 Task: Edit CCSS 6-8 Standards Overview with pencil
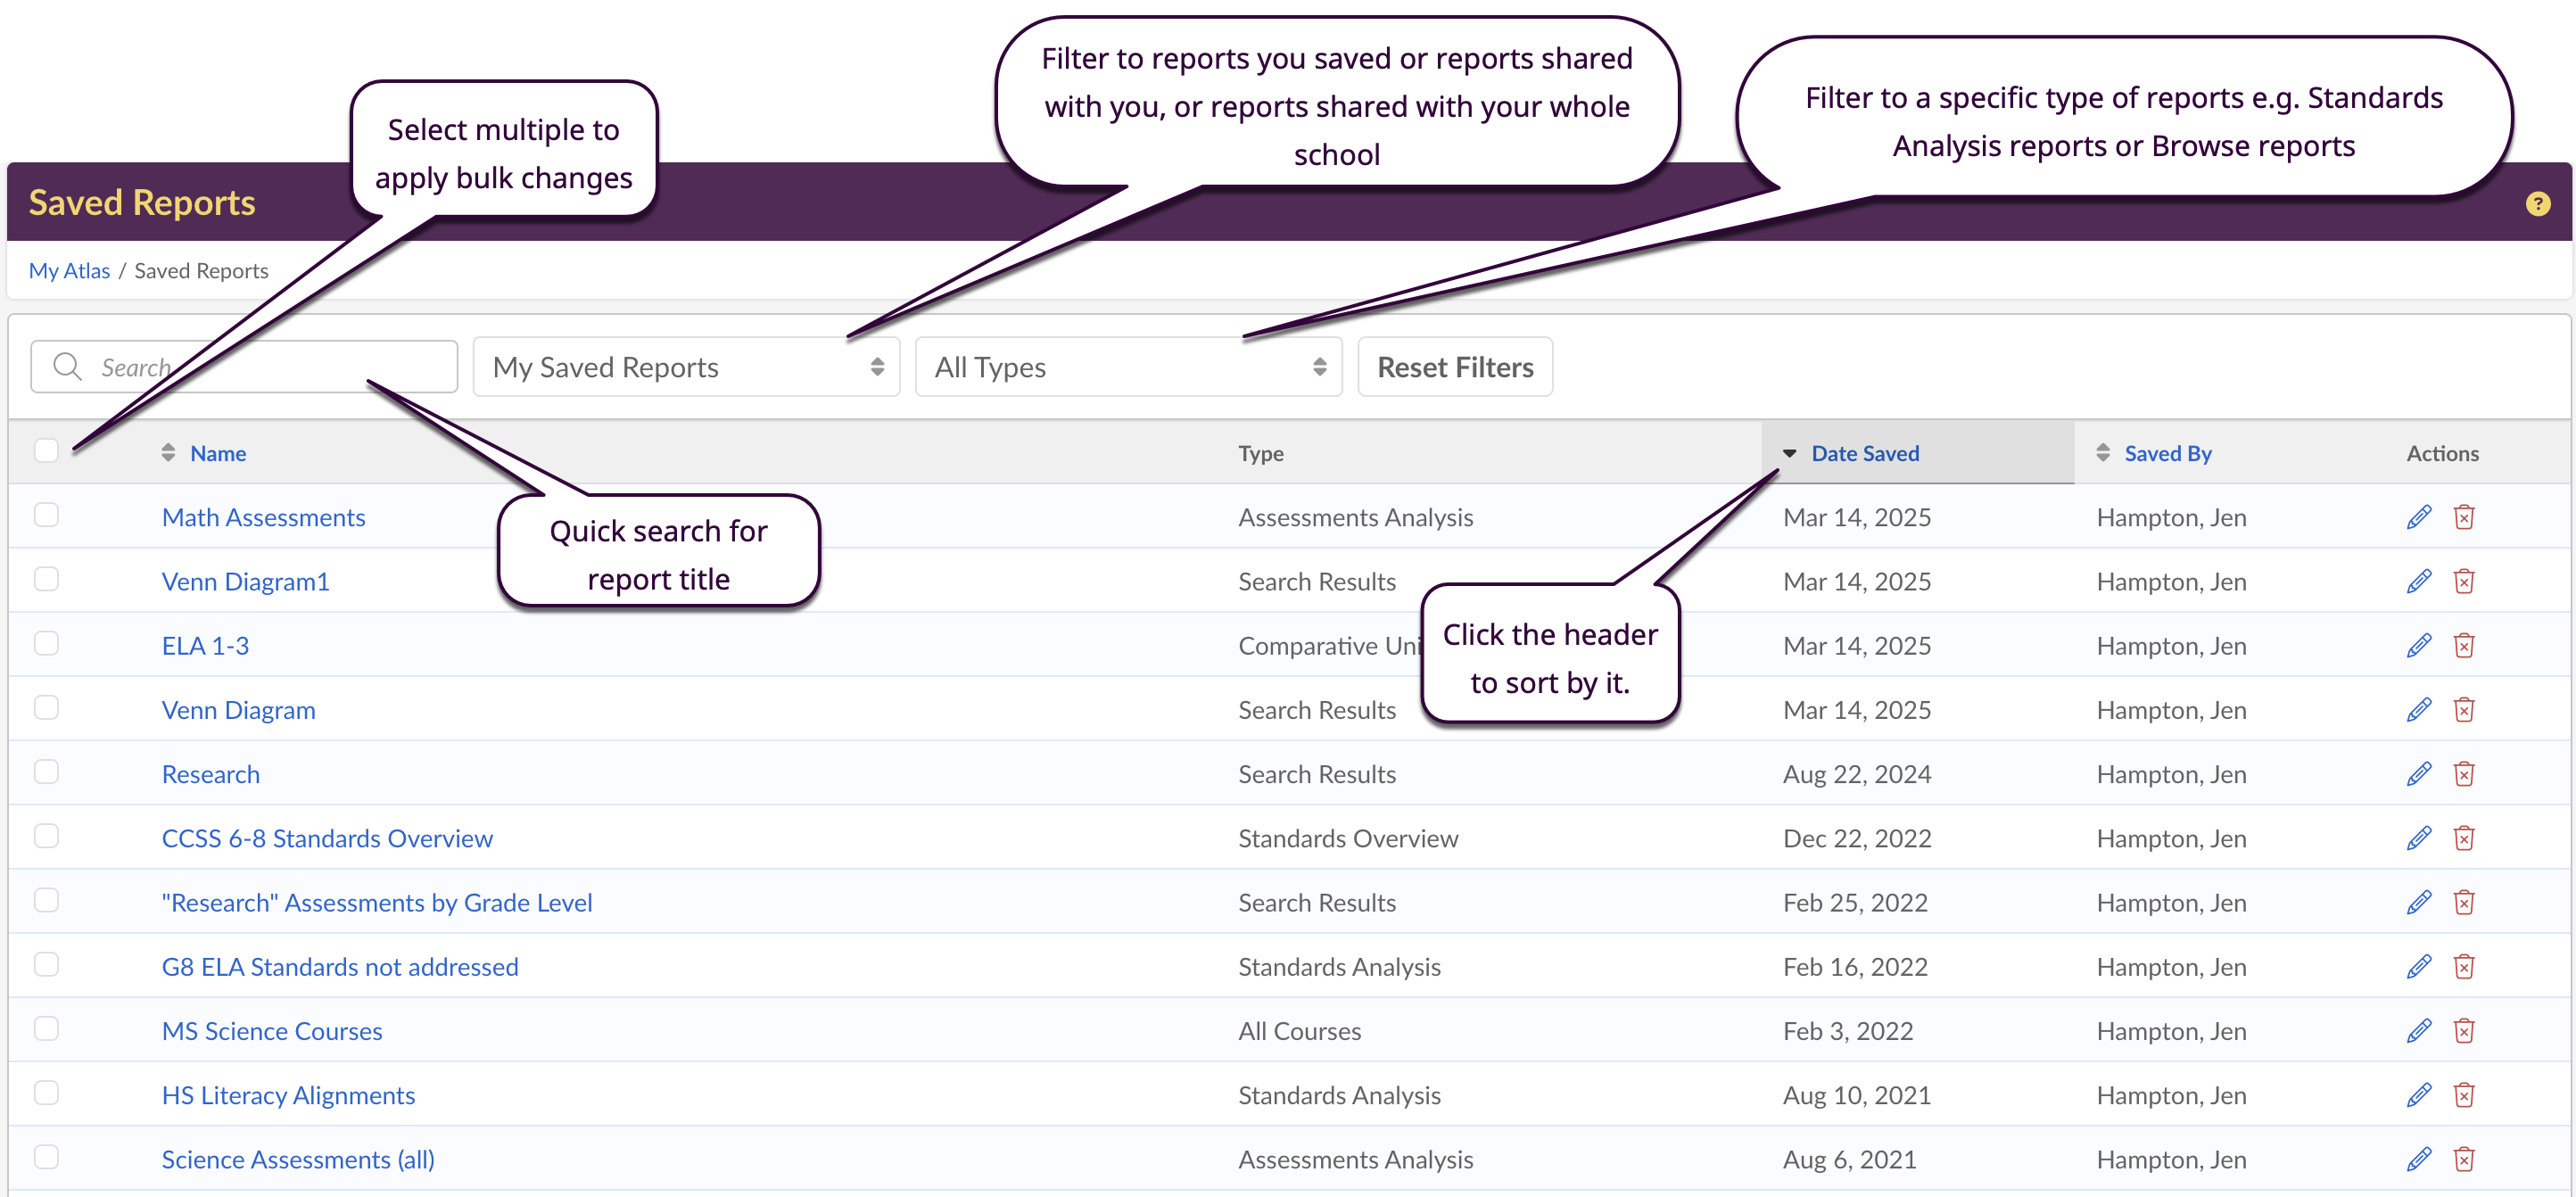coord(2418,838)
